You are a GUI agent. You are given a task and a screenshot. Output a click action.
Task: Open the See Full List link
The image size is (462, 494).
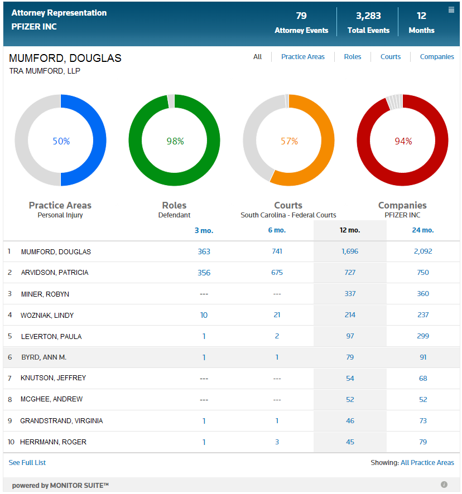click(x=27, y=462)
